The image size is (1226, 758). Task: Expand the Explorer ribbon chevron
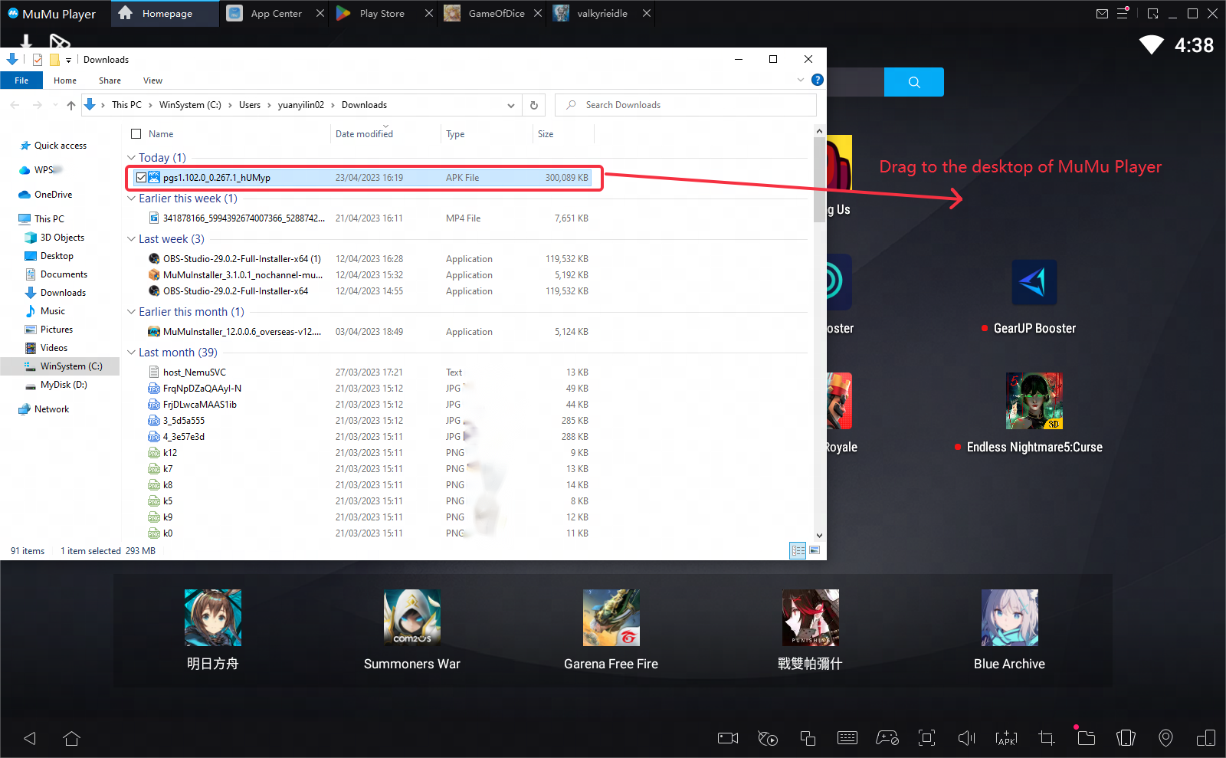(801, 80)
